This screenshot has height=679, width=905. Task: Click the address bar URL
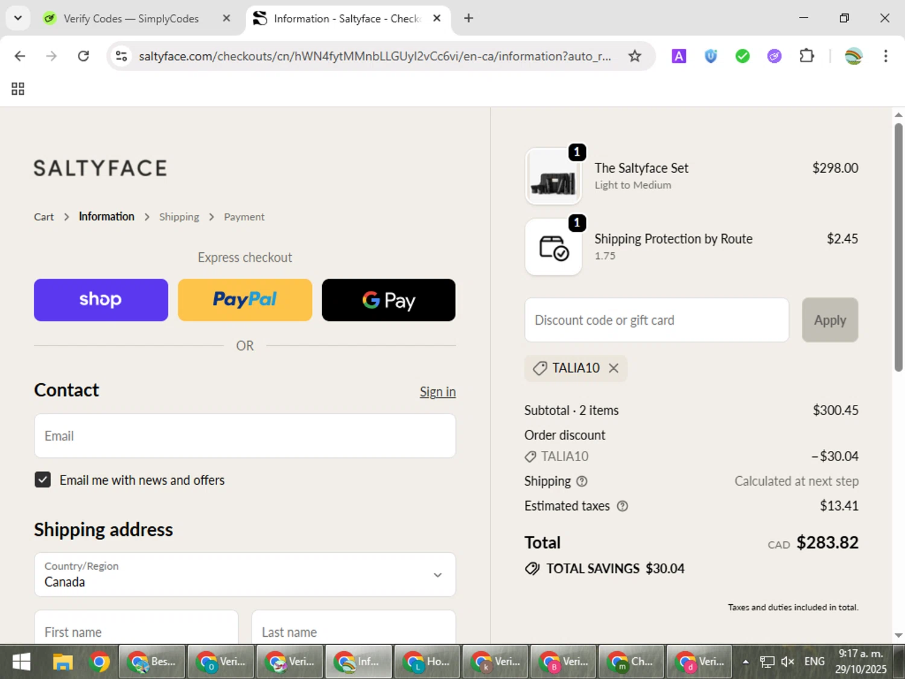point(374,56)
